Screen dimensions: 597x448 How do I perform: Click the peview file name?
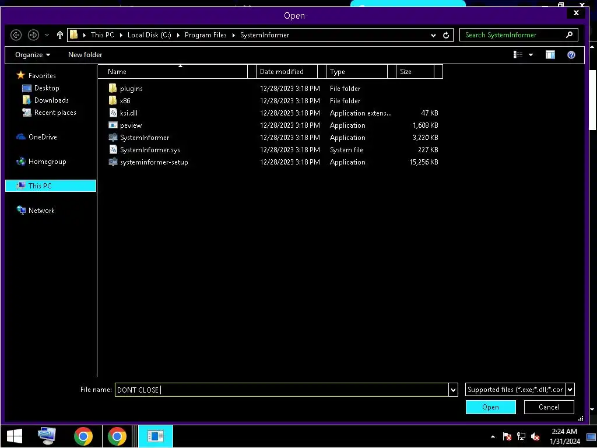coord(131,125)
